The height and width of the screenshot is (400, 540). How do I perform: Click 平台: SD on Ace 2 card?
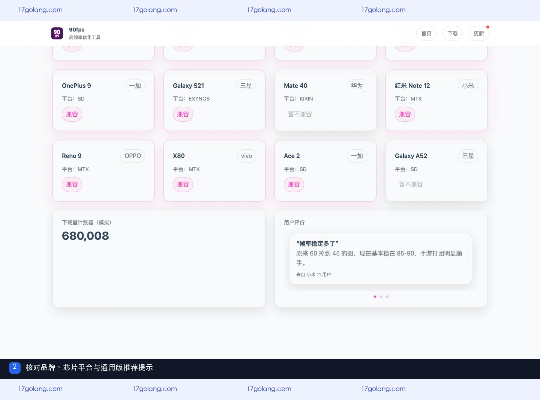coord(295,169)
